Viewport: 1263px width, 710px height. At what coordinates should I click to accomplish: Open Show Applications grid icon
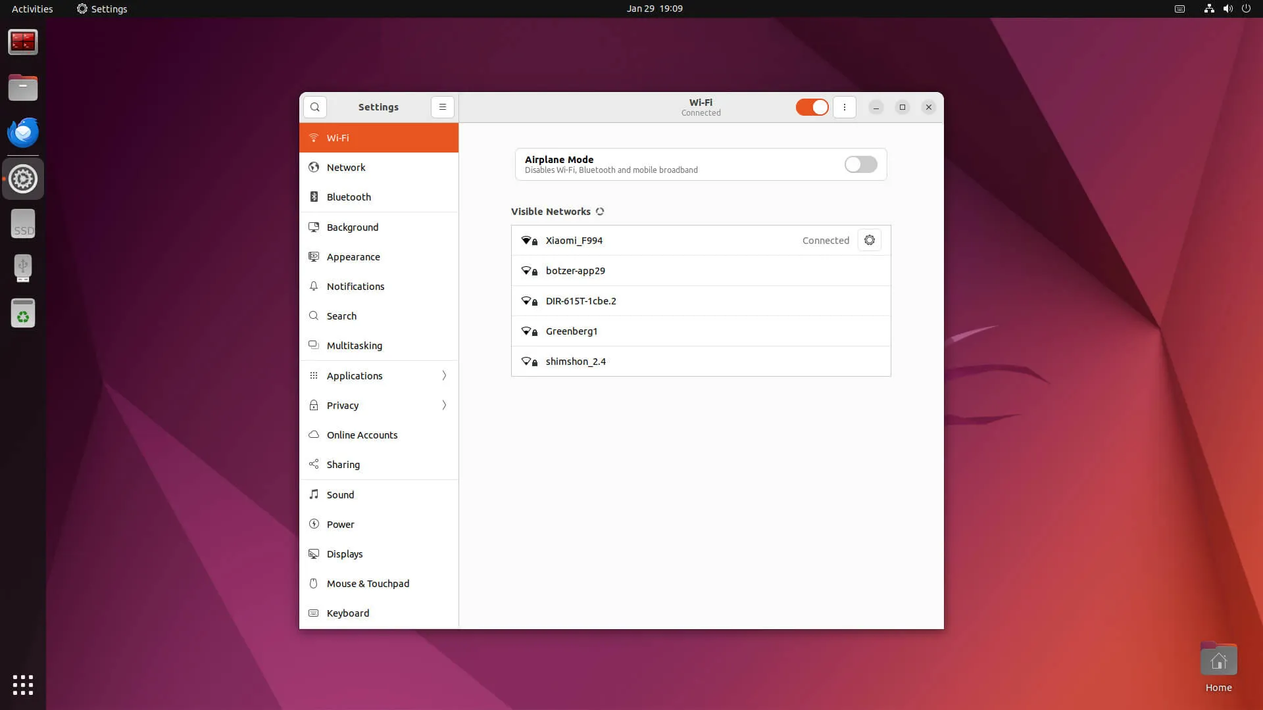(x=23, y=684)
